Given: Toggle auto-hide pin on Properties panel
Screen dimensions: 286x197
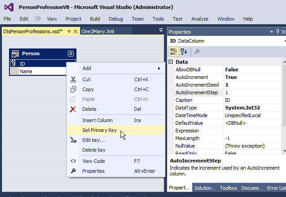Looking at the screenshot, I should (x=277, y=32).
